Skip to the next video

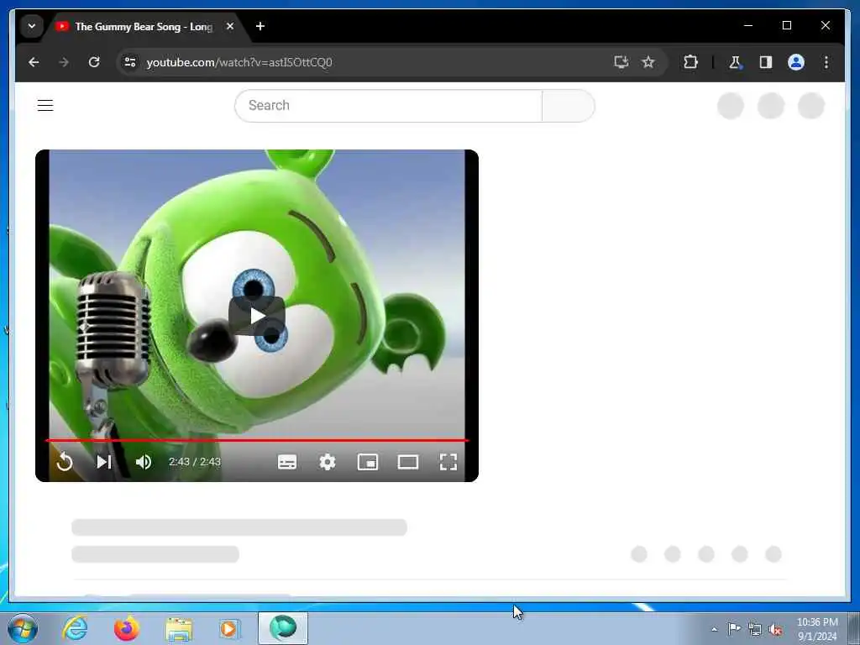(104, 462)
